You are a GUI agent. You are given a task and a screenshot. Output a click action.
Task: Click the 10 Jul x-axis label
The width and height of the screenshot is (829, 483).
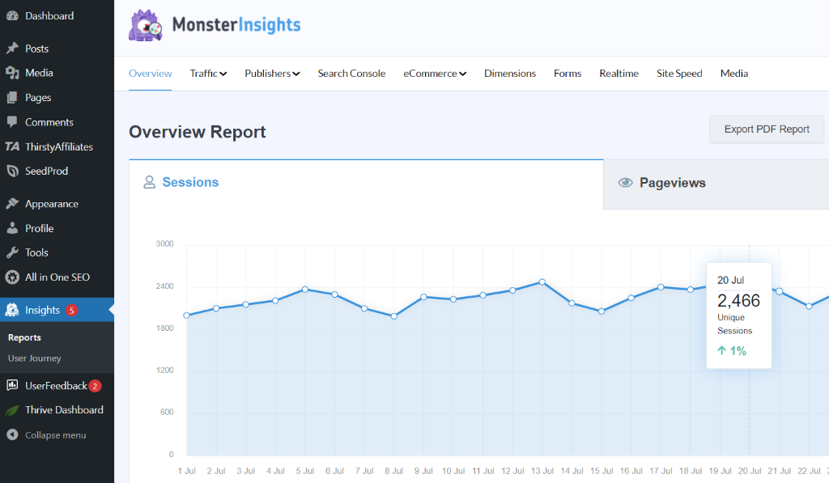click(x=453, y=471)
